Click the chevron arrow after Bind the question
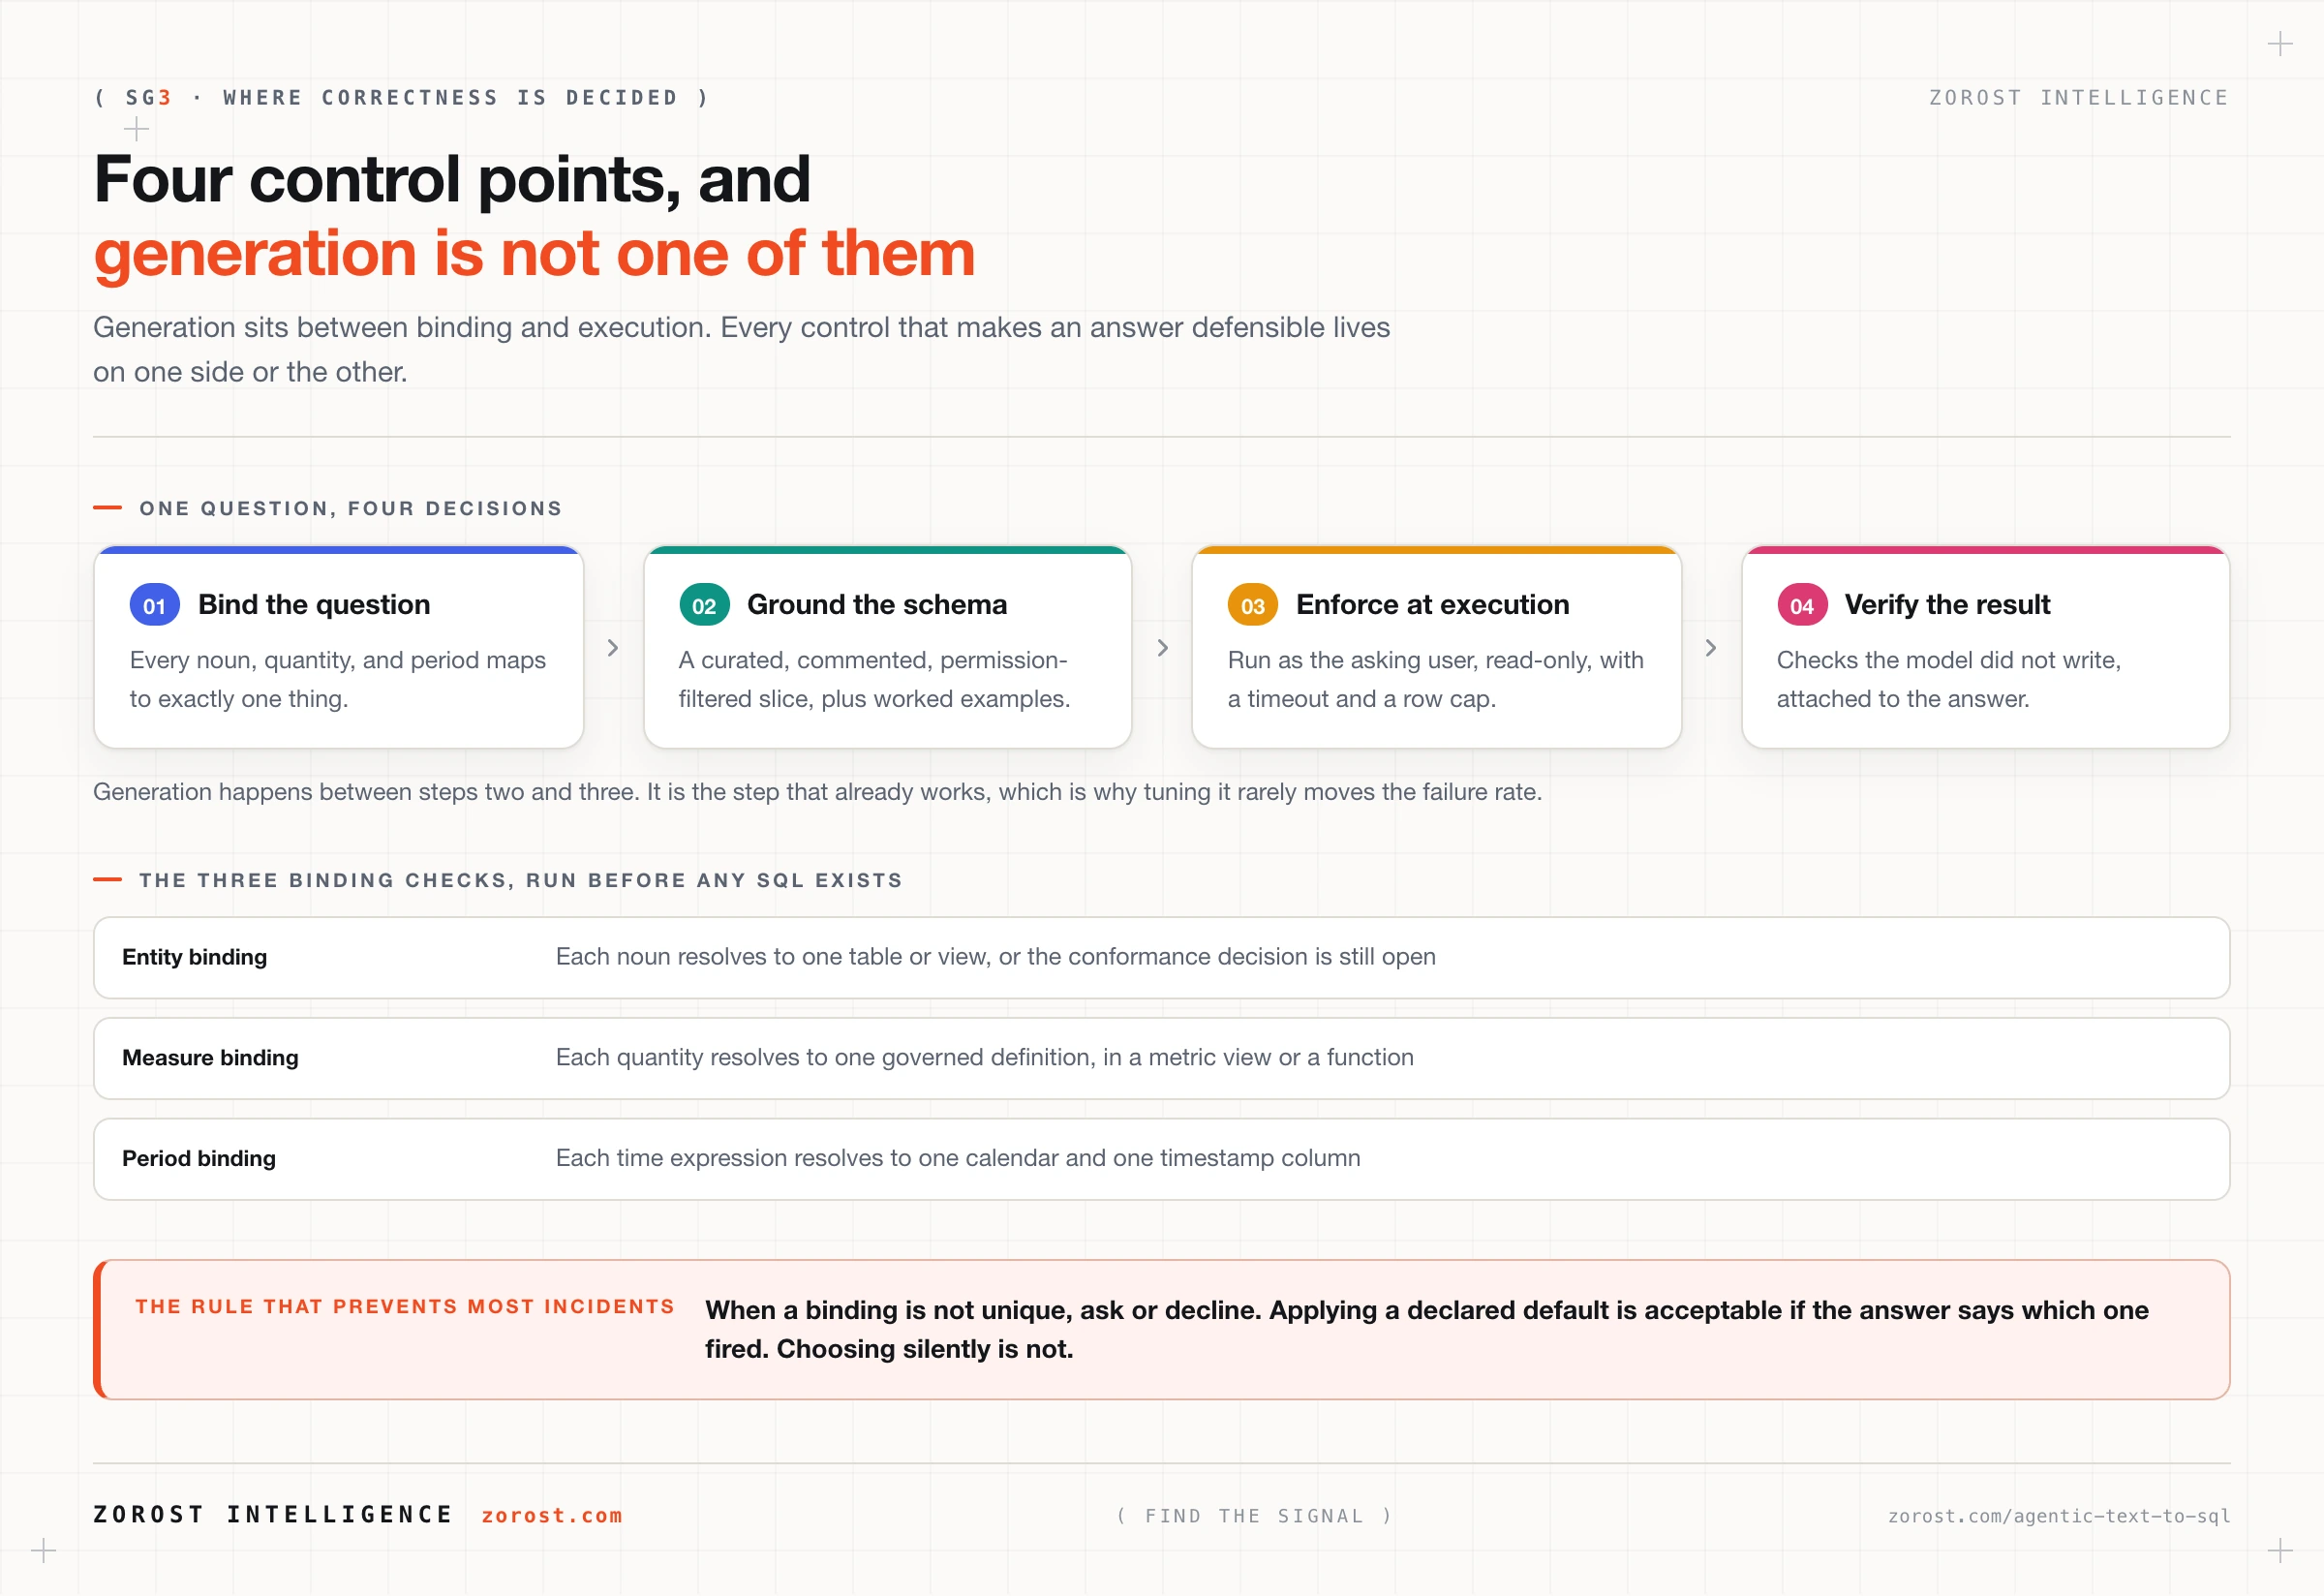2324x1596 pixels. click(x=613, y=648)
